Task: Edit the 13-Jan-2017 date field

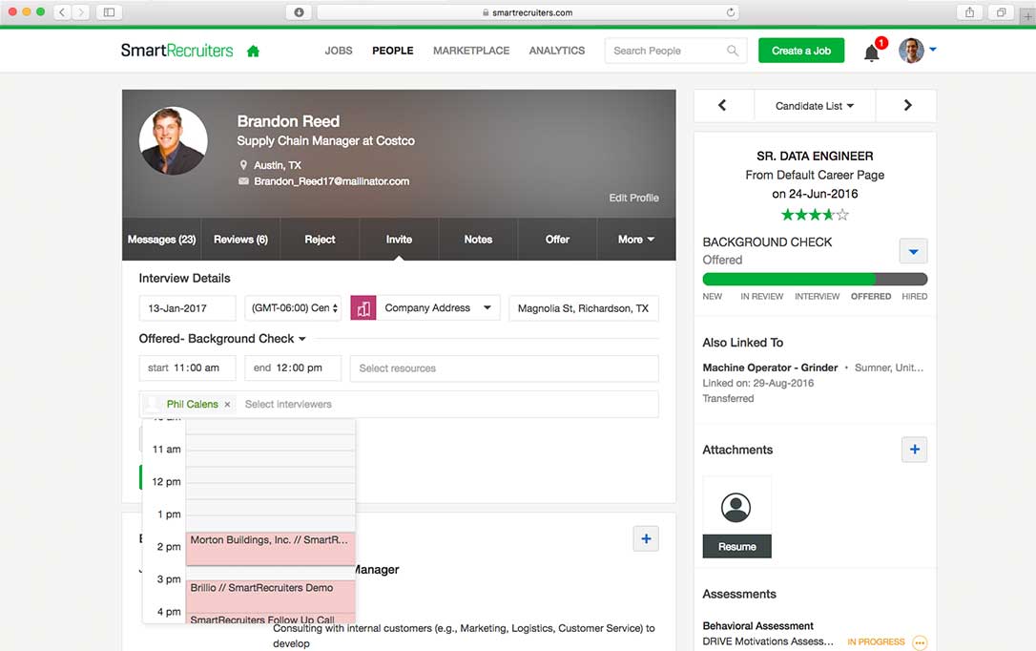Action: pos(187,308)
